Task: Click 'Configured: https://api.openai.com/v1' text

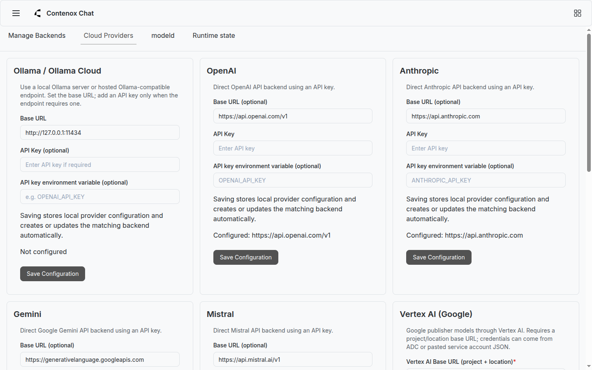Action: click(x=272, y=235)
